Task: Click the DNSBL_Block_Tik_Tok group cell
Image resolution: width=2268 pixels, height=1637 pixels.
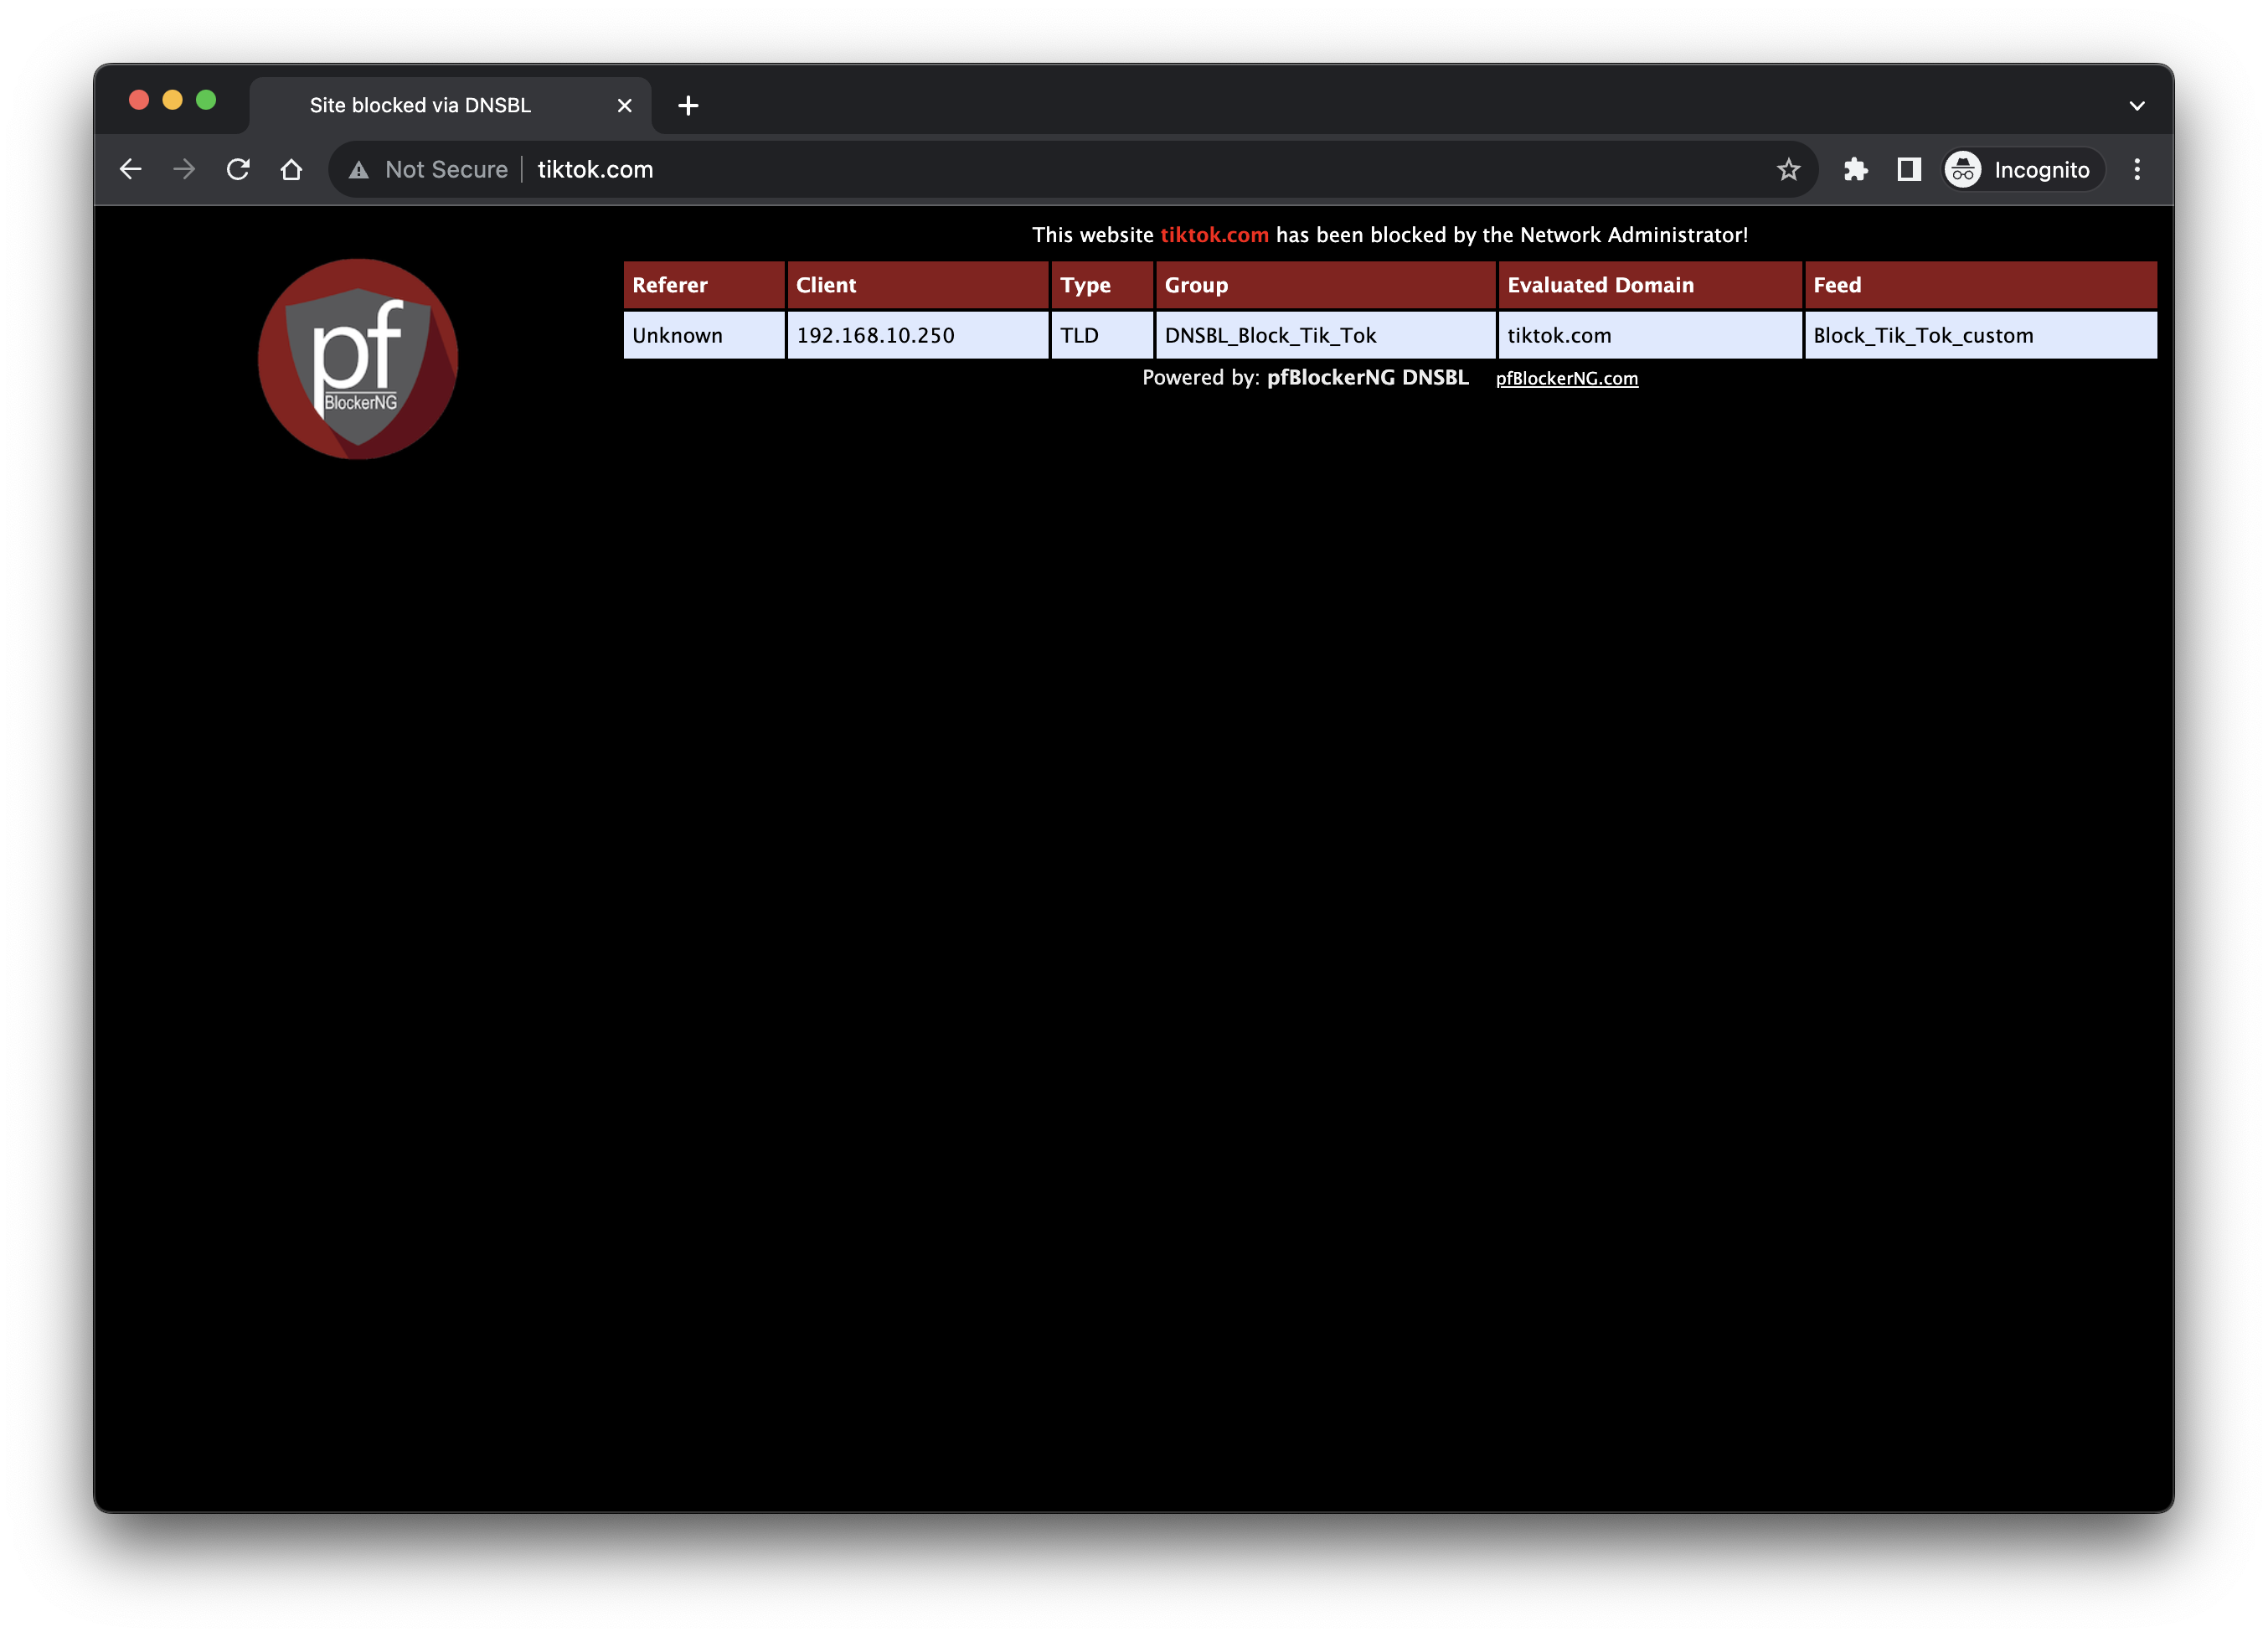Action: (x=1324, y=335)
